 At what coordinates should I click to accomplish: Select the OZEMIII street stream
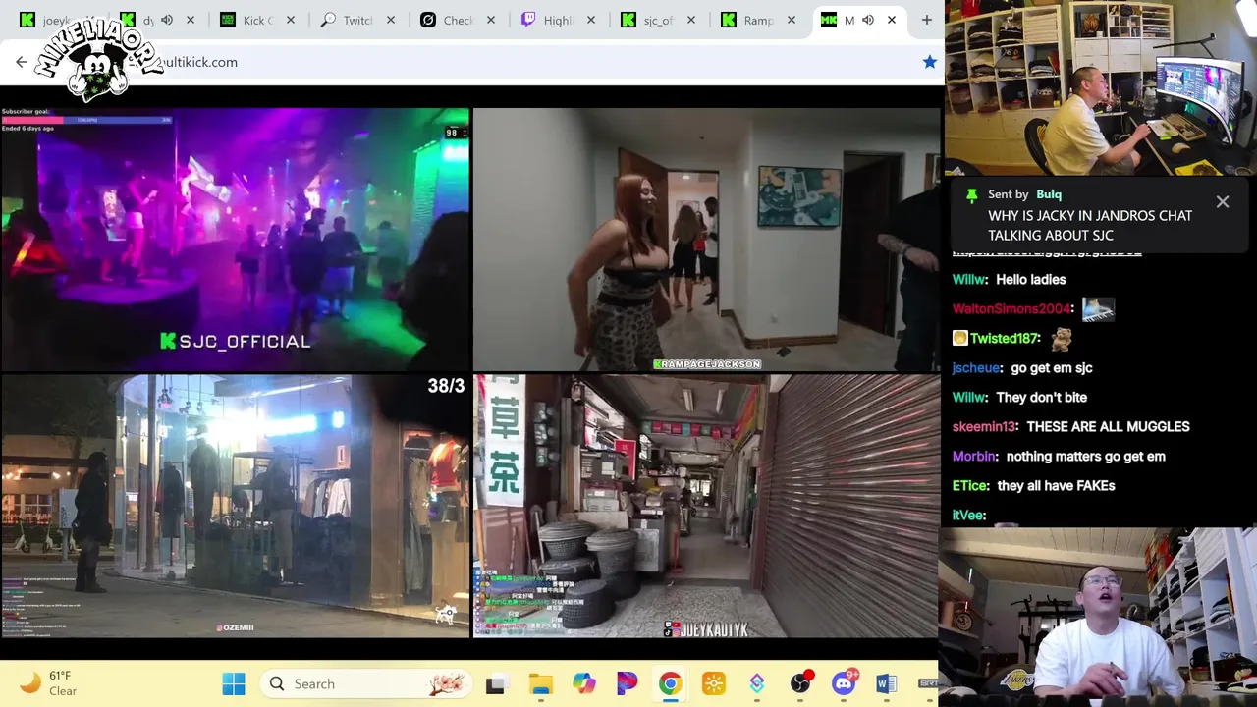pos(235,506)
